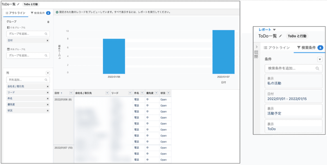Click the sort arrow on the 日付 table header
The image size is (327, 165).
[x=61, y=93]
